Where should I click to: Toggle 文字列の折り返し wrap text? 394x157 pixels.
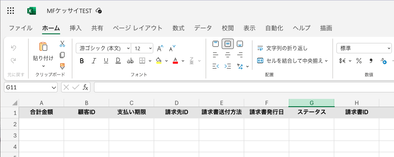[282, 48]
